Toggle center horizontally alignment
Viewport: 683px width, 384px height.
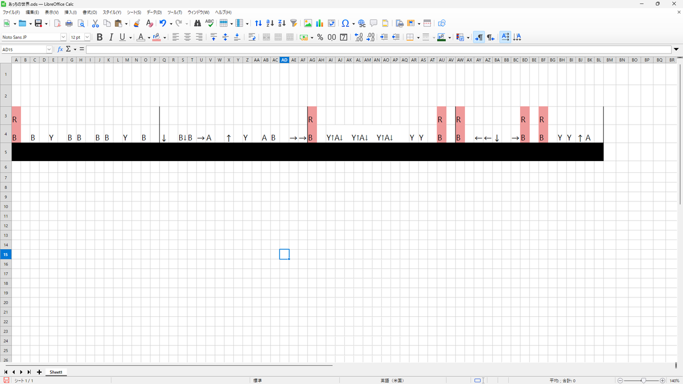click(187, 37)
